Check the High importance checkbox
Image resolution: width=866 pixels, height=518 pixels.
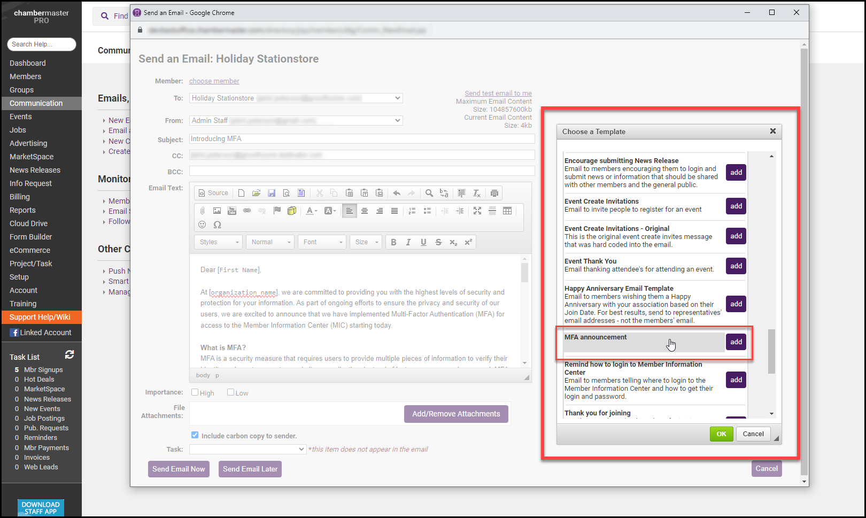click(195, 392)
